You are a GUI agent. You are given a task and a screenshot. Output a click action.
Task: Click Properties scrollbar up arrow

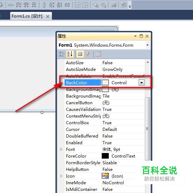(148, 62)
